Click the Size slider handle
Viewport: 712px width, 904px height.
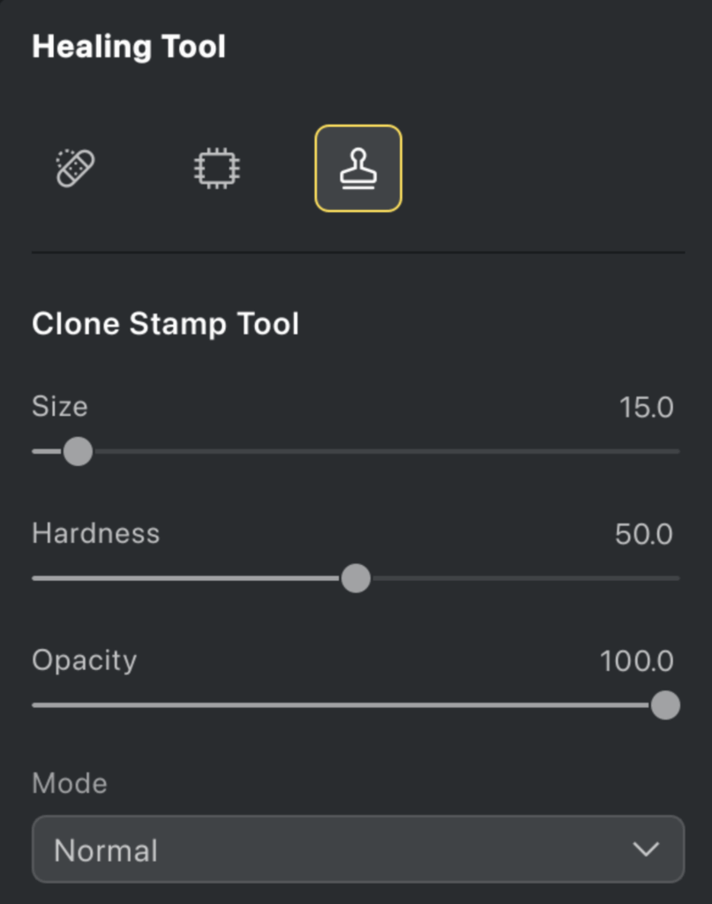click(77, 451)
